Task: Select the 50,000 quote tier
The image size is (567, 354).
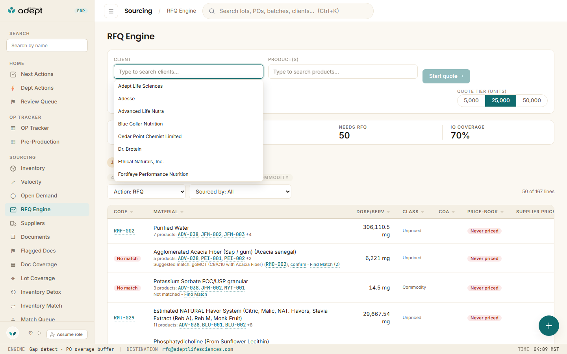Action: tap(532, 101)
